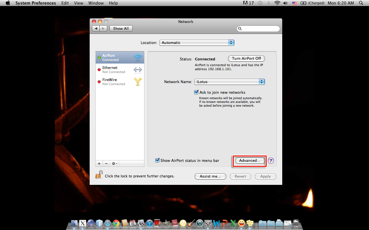Add a network service with the plus button
Image resolution: width=369 pixels, height=230 pixels.
[99, 164]
